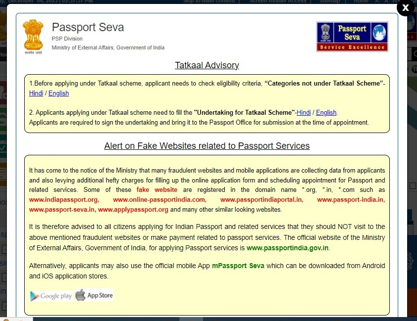Open Hindi link for Categories not under Tatkaal
Image resolution: width=417 pixels, height=321 pixels.
pos(36,93)
